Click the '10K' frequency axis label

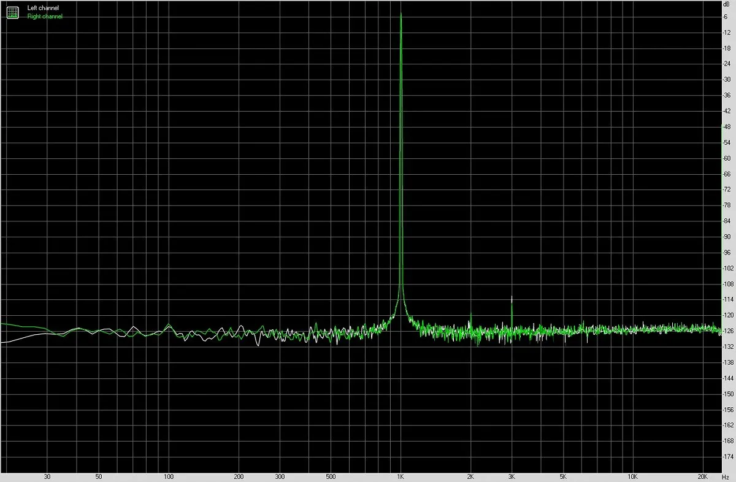633,476
